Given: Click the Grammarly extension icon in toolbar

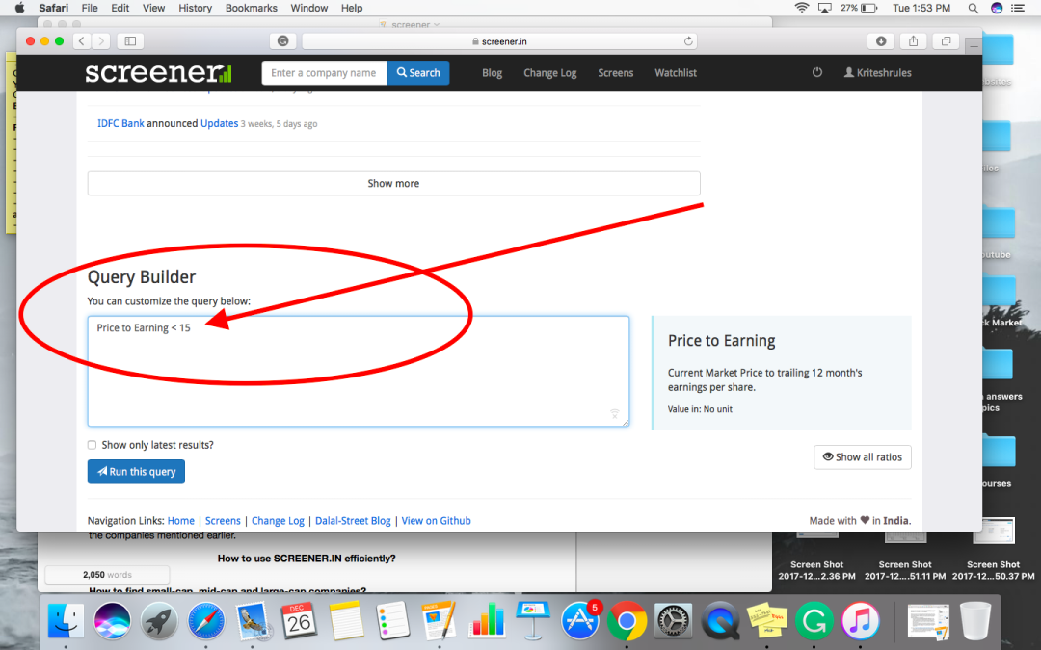Looking at the screenshot, I should (282, 41).
